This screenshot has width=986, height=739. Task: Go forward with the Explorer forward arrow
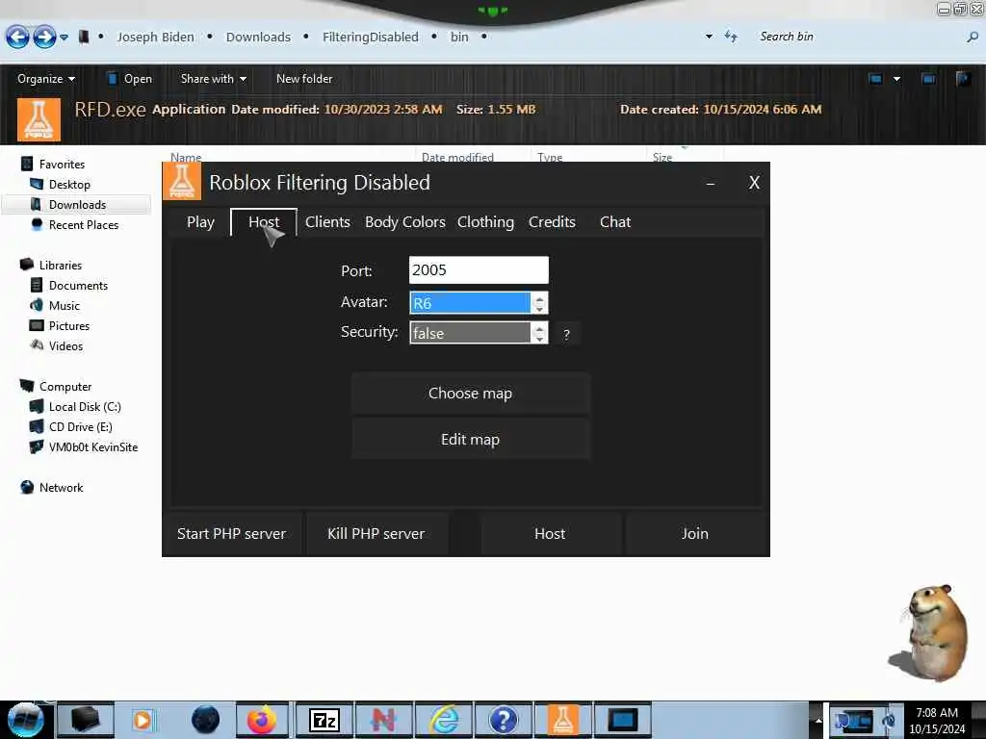pyautogui.click(x=44, y=38)
